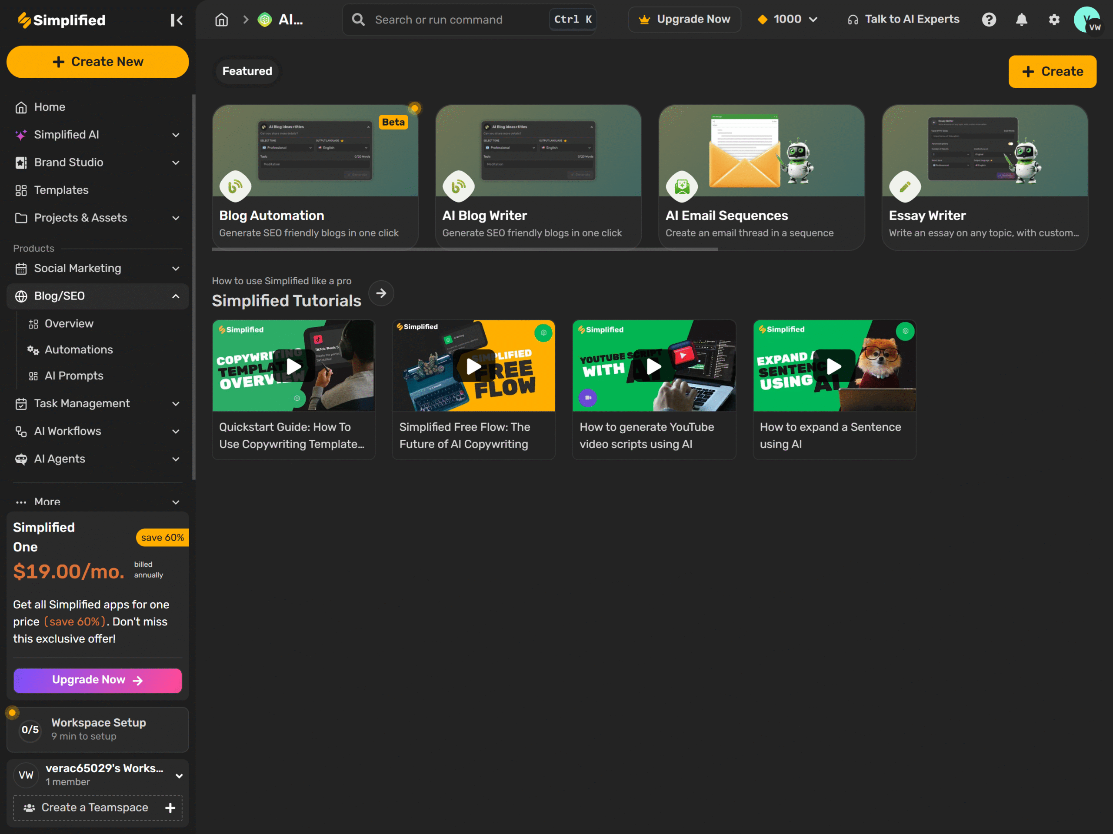Expand the Social Marketing section
Viewport: 1113px width, 834px height.
point(176,269)
